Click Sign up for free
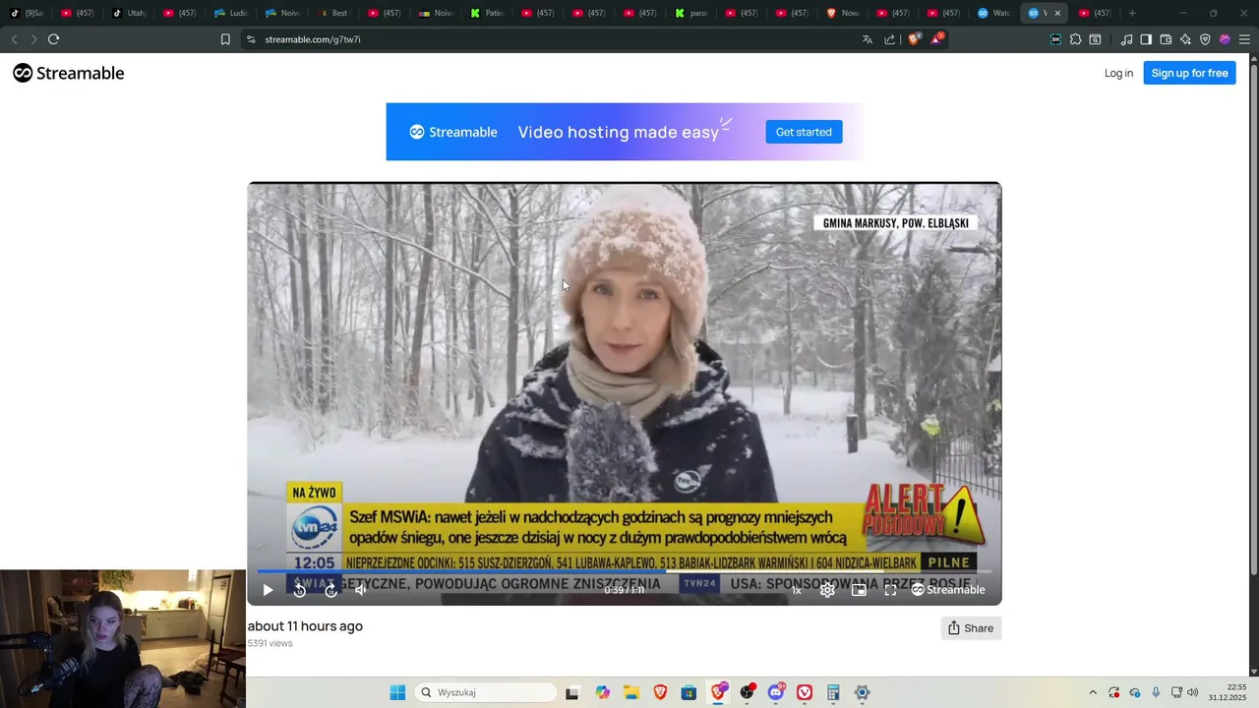Viewport: 1259px width, 708px height. click(x=1189, y=73)
